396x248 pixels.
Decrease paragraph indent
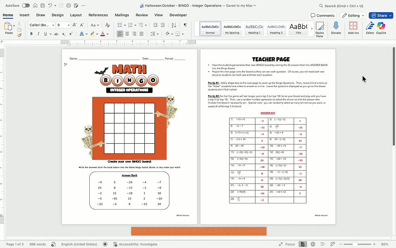pos(155,25)
